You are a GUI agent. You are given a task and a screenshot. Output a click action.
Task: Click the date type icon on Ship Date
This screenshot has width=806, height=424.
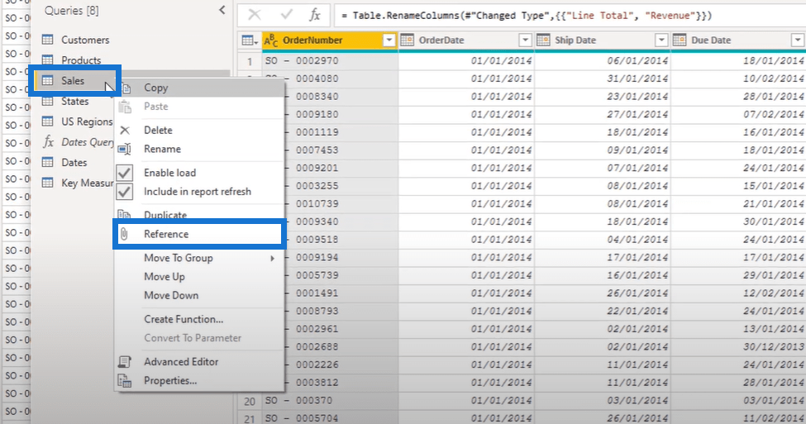click(x=543, y=40)
